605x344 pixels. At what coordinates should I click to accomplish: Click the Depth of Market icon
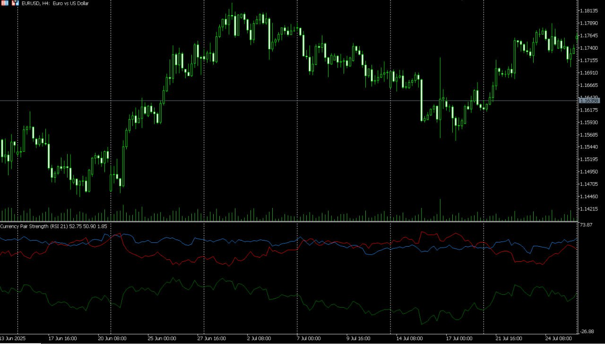(15, 3)
